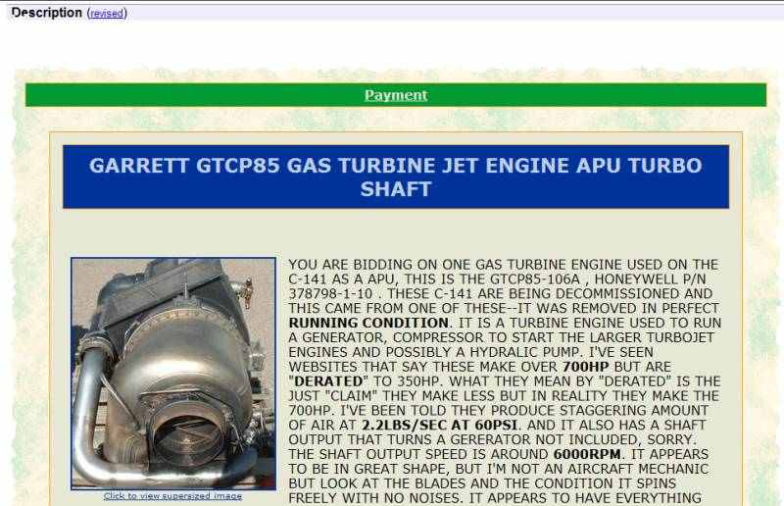784x506 pixels.
Task: Click the bold 2.2LBS/SEC AT 60PSI text
Action: (439, 425)
